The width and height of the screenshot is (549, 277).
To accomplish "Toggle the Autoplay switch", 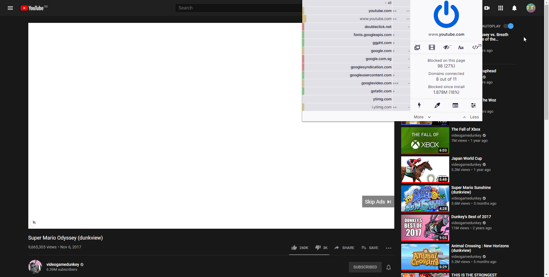I will pyautogui.click(x=509, y=26).
